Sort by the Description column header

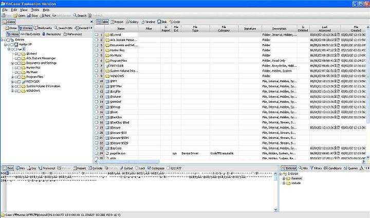(x=280, y=29)
